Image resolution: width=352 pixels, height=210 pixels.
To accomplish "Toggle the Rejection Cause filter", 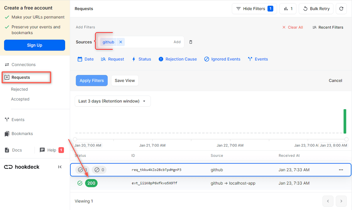I will pyautogui.click(x=177, y=59).
